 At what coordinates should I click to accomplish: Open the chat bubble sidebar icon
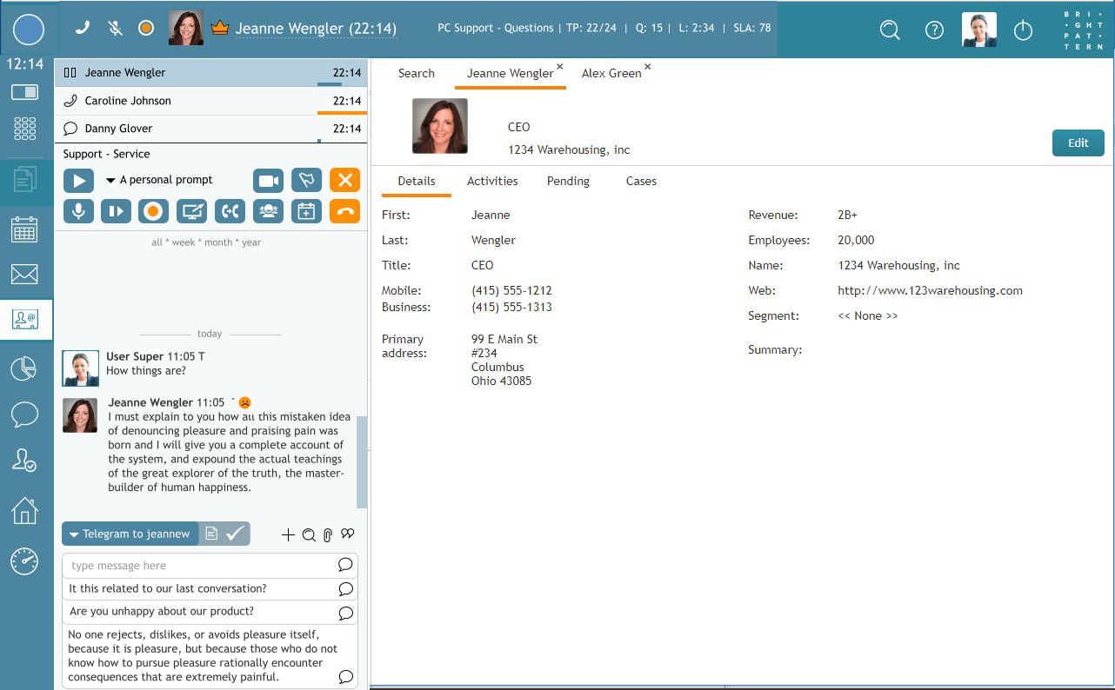tap(24, 415)
